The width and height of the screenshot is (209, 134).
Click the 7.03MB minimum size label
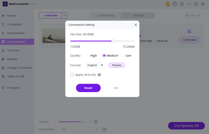[75, 47]
